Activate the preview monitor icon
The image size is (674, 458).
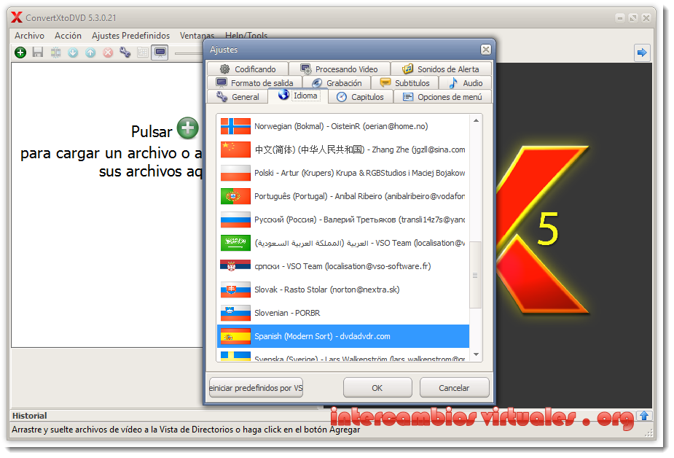[159, 53]
